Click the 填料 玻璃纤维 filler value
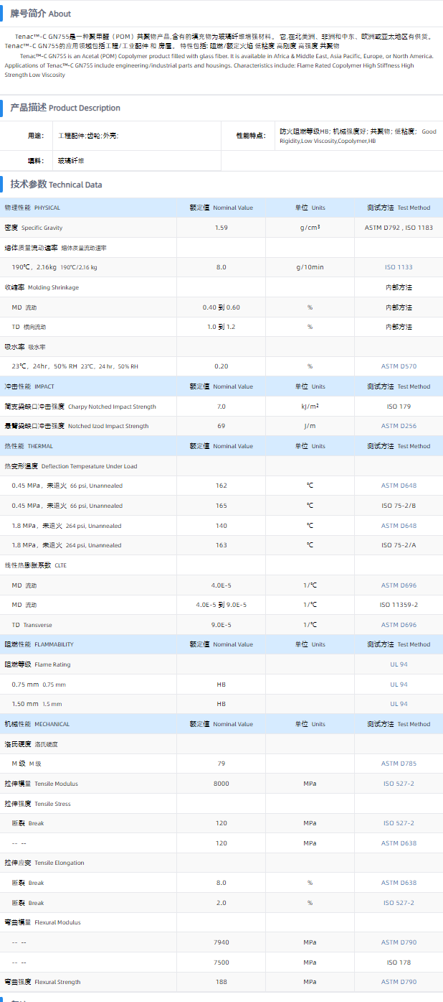The width and height of the screenshot is (443, 1002). (x=71, y=161)
